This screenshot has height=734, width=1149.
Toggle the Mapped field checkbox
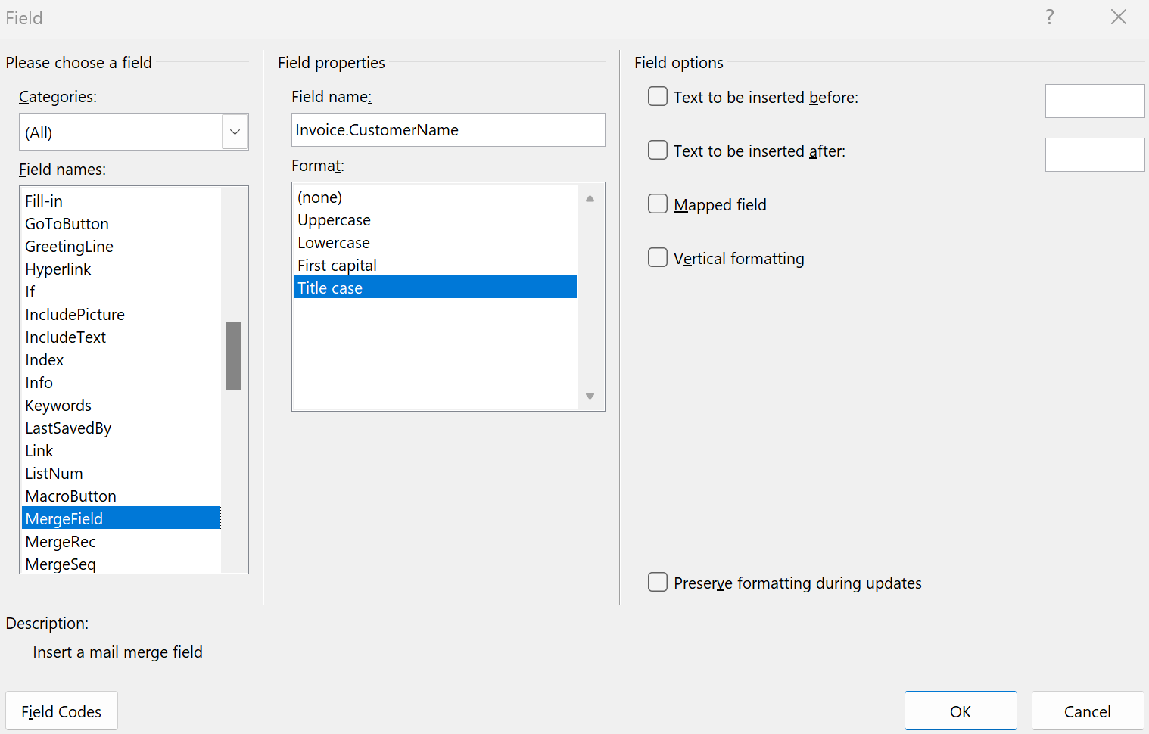658,204
